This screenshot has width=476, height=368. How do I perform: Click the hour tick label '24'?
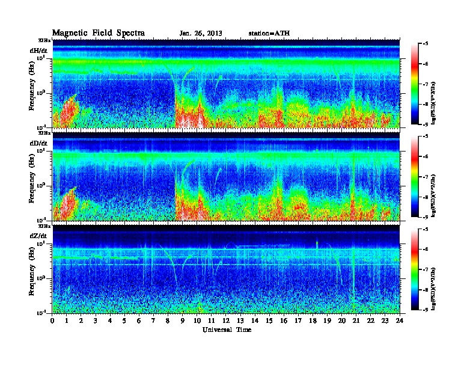(x=400, y=320)
